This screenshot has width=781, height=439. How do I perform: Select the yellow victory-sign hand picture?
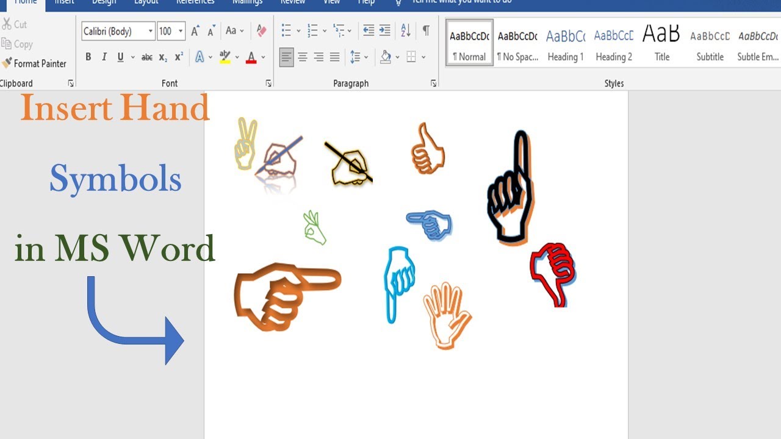247,144
